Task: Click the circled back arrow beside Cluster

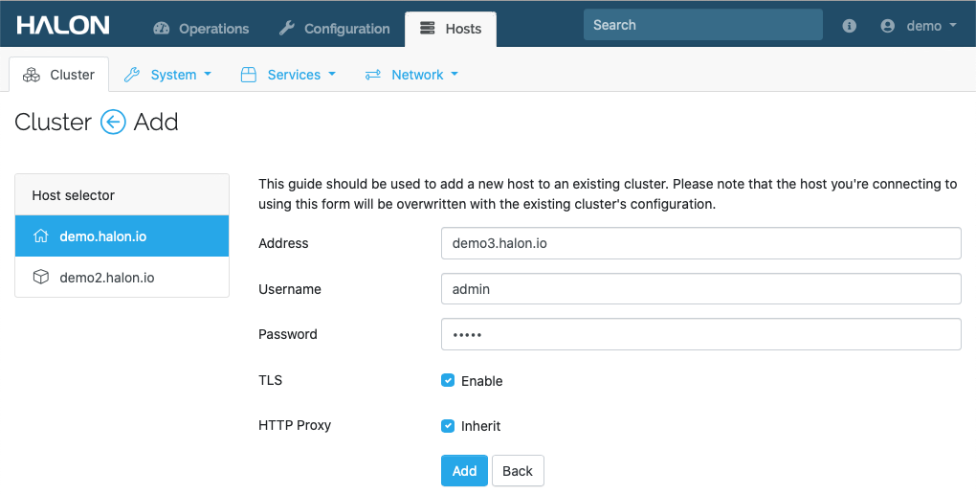Action: coord(113,122)
